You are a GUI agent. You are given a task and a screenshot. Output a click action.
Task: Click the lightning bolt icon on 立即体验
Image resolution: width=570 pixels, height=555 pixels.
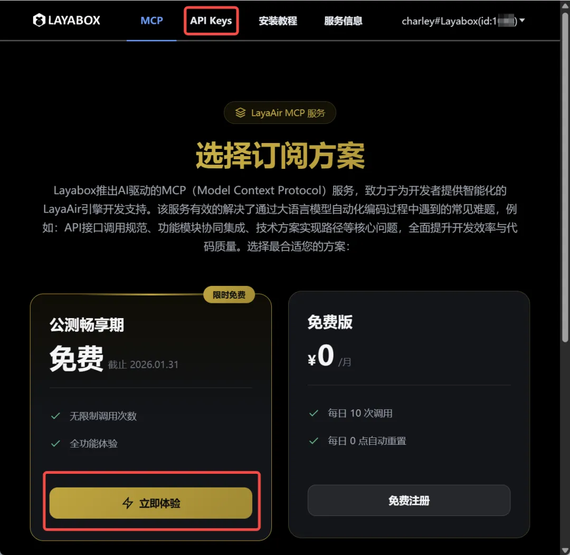(128, 503)
